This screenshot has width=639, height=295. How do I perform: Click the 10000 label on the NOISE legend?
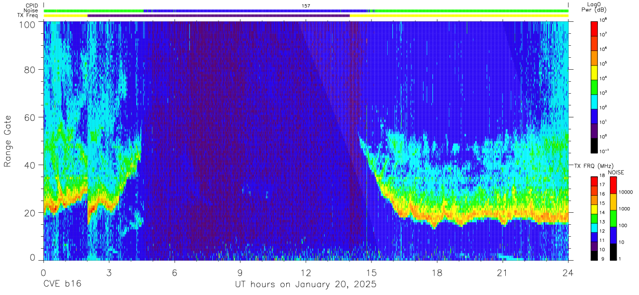pyautogui.click(x=626, y=191)
